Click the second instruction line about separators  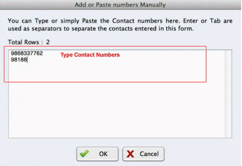[x=101, y=29]
